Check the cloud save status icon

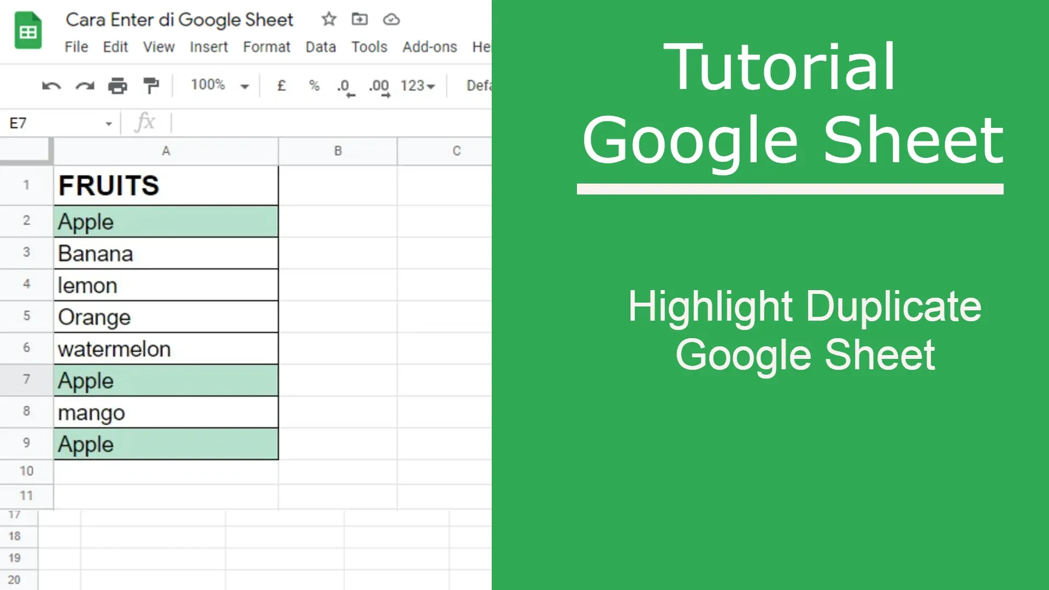(391, 20)
